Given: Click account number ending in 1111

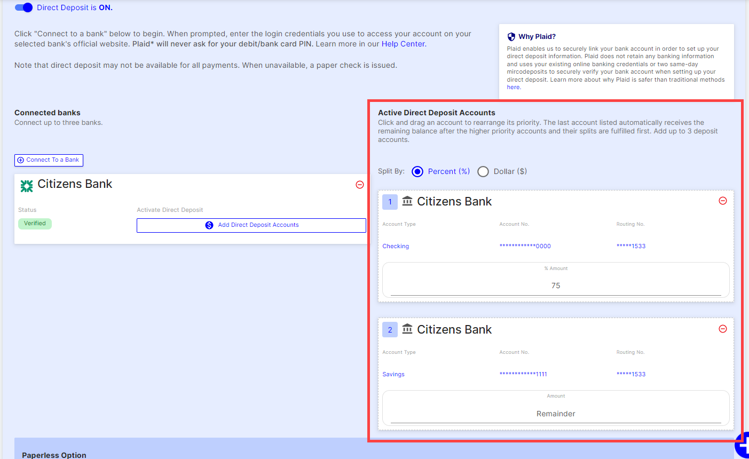Looking at the screenshot, I should 523,374.
